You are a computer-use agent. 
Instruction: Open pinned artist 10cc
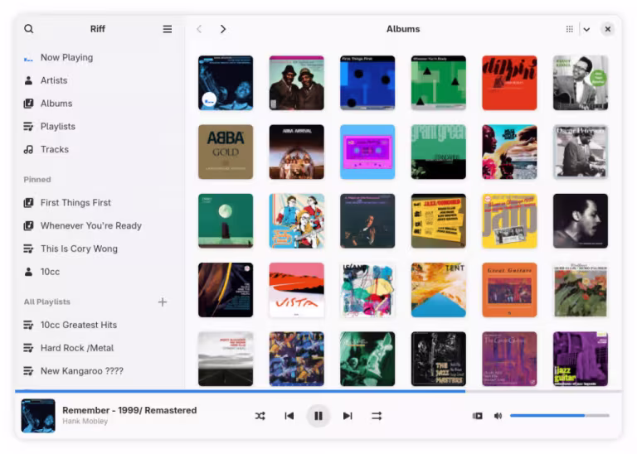click(100, 272)
